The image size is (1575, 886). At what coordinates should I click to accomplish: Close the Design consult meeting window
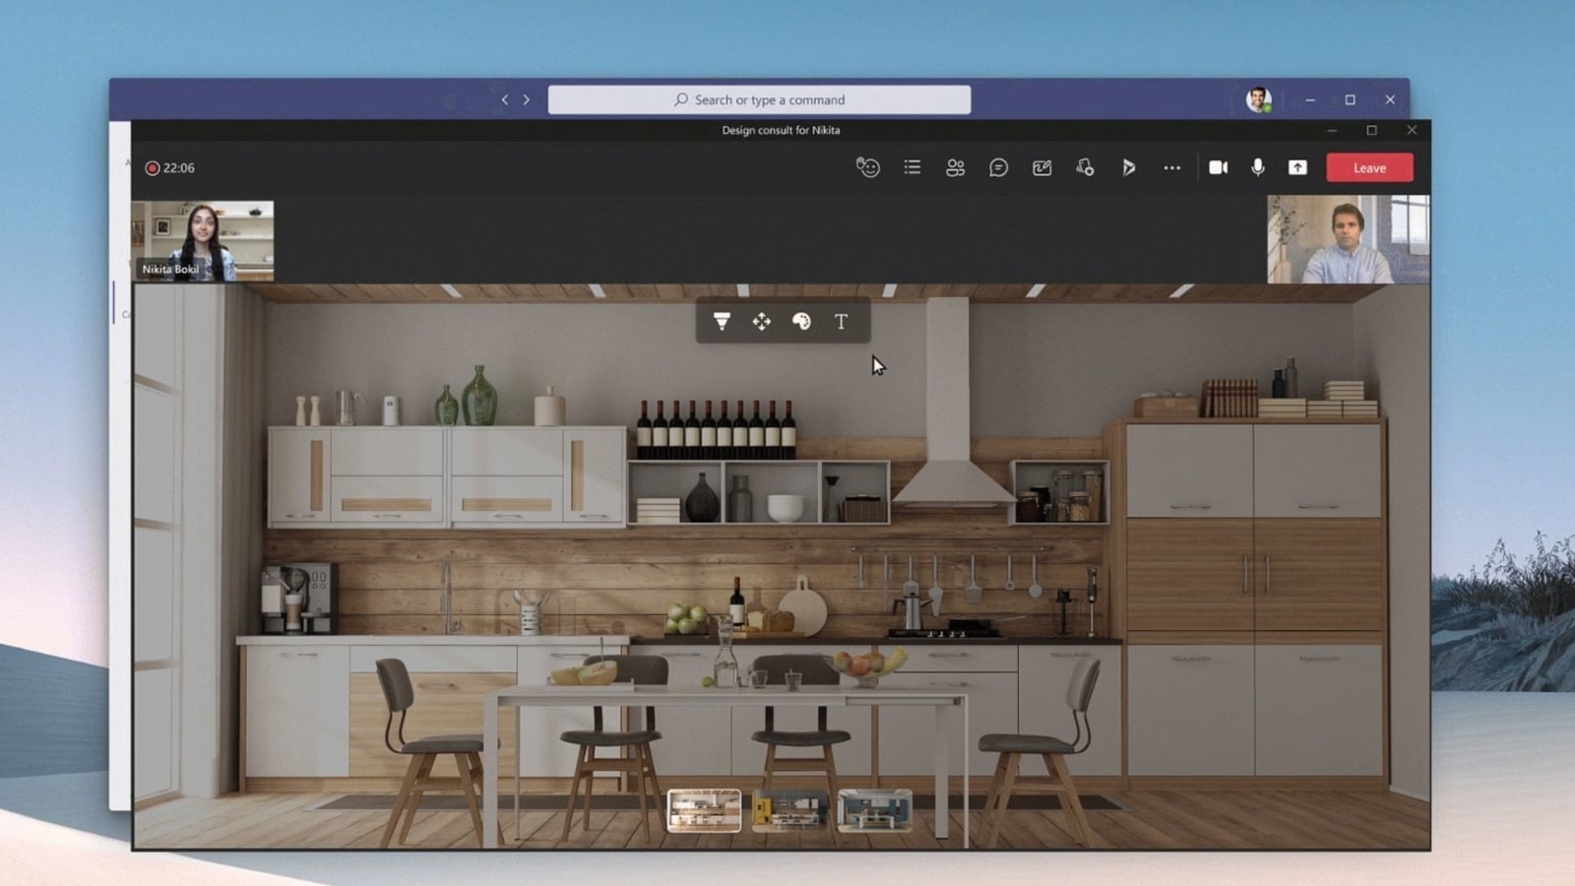point(1412,130)
